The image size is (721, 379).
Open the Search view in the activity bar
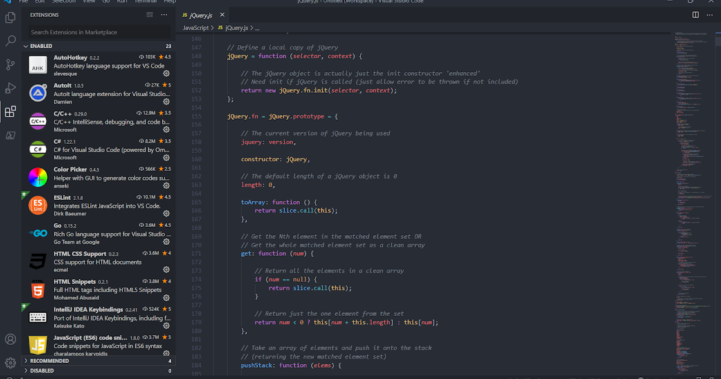tap(10, 41)
